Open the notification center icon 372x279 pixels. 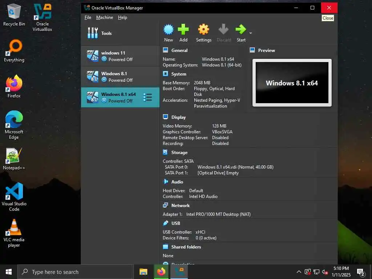click(361, 272)
